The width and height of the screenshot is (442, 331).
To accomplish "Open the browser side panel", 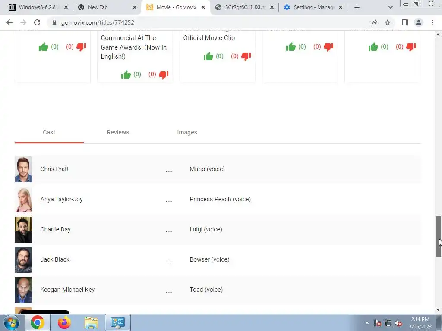I will (405, 22).
